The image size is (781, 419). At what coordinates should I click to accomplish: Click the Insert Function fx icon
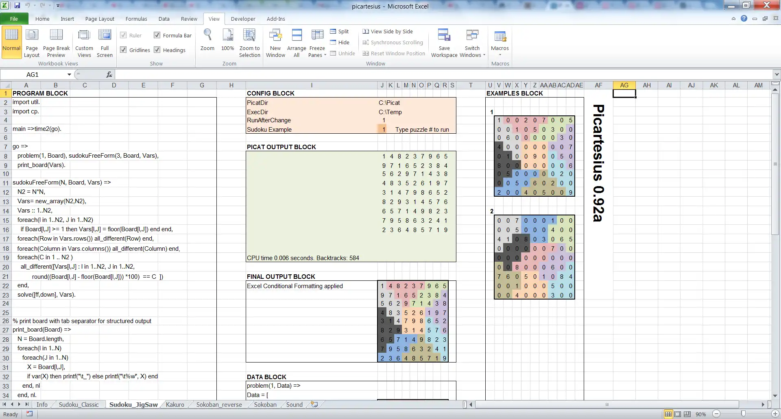point(109,74)
